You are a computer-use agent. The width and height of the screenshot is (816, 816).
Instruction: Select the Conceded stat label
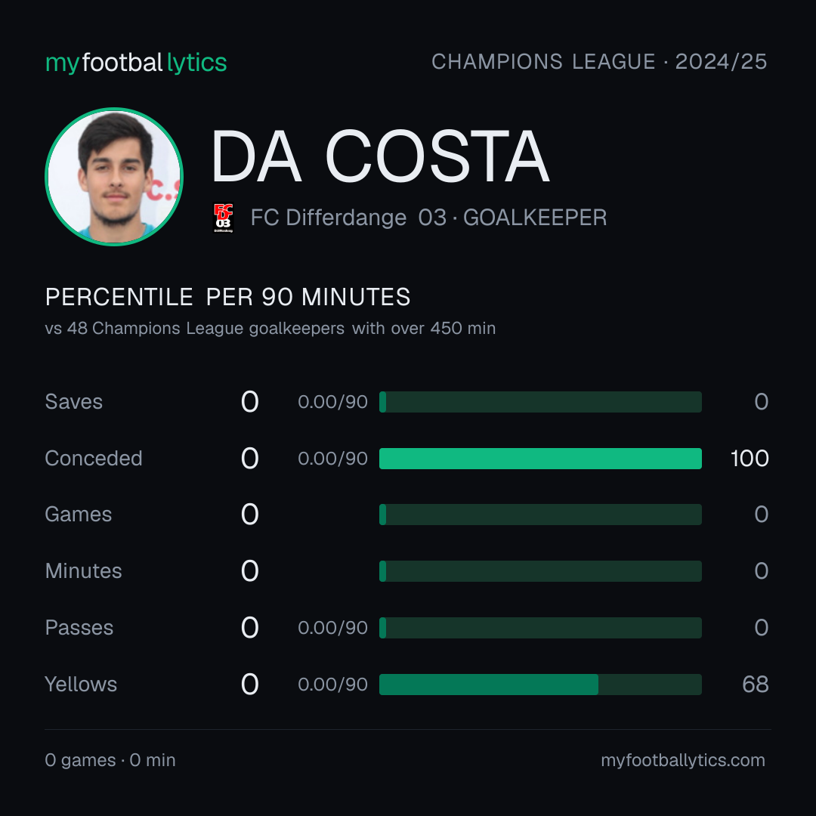pos(94,459)
